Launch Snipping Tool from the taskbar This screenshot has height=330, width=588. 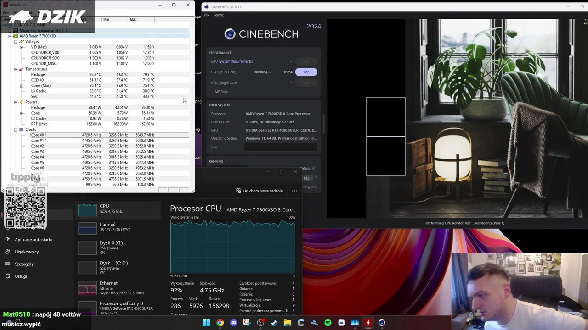tap(247, 323)
